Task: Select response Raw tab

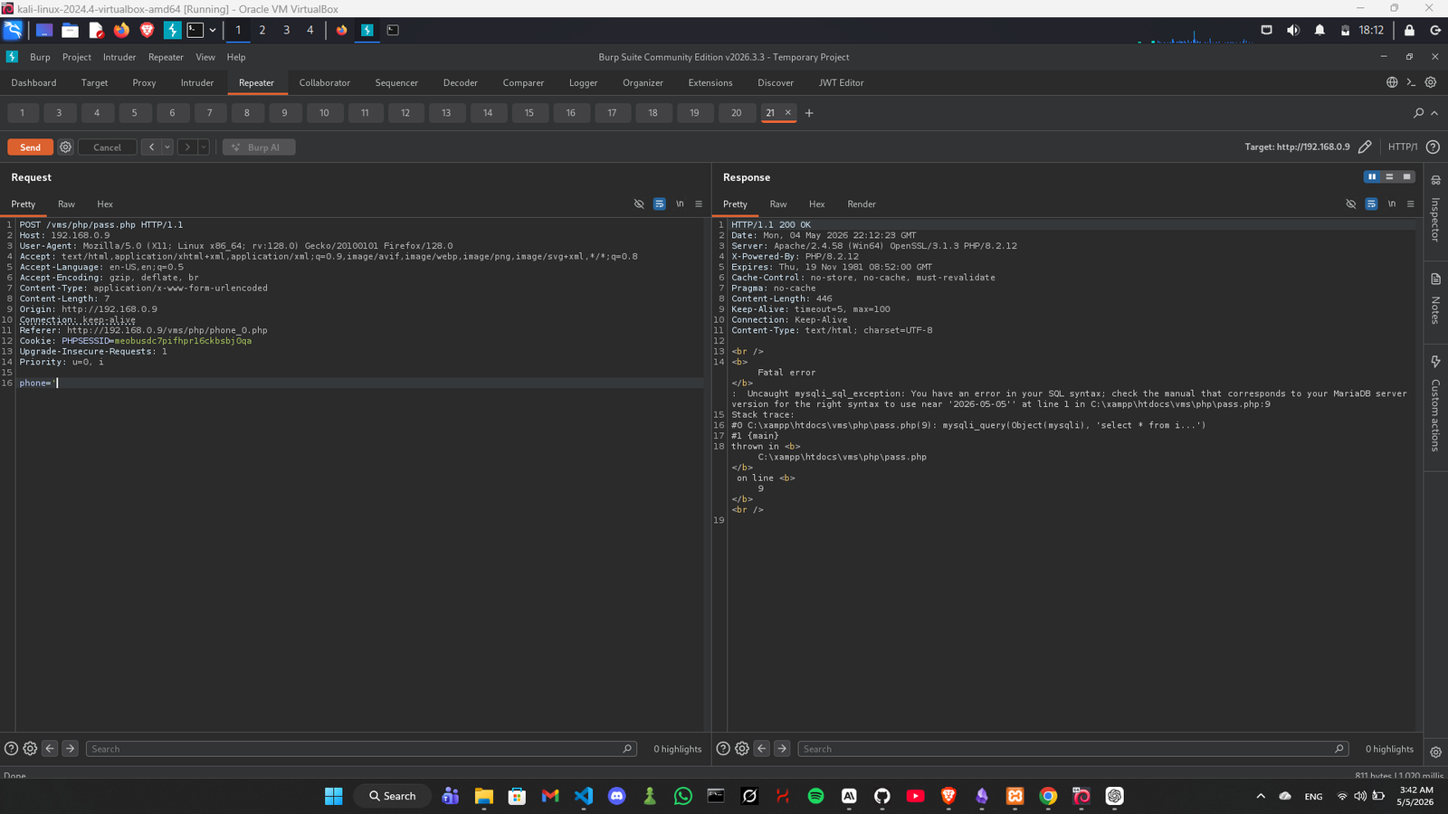Action: pyautogui.click(x=778, y=204)
